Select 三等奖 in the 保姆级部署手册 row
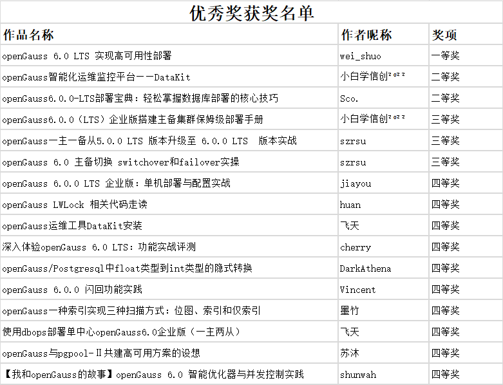 [445, 120]
